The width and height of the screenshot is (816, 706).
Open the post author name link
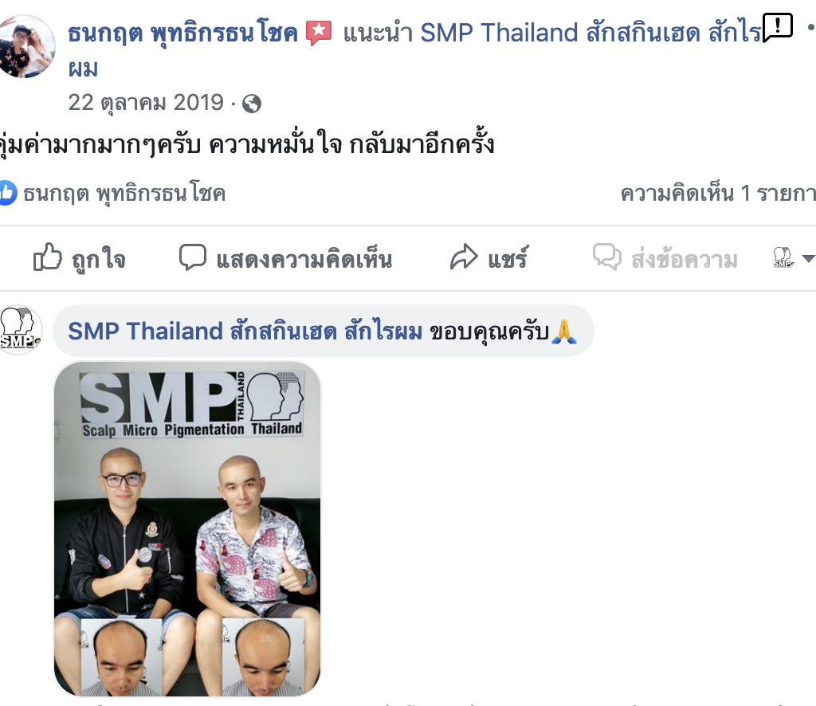click(182, 33)
